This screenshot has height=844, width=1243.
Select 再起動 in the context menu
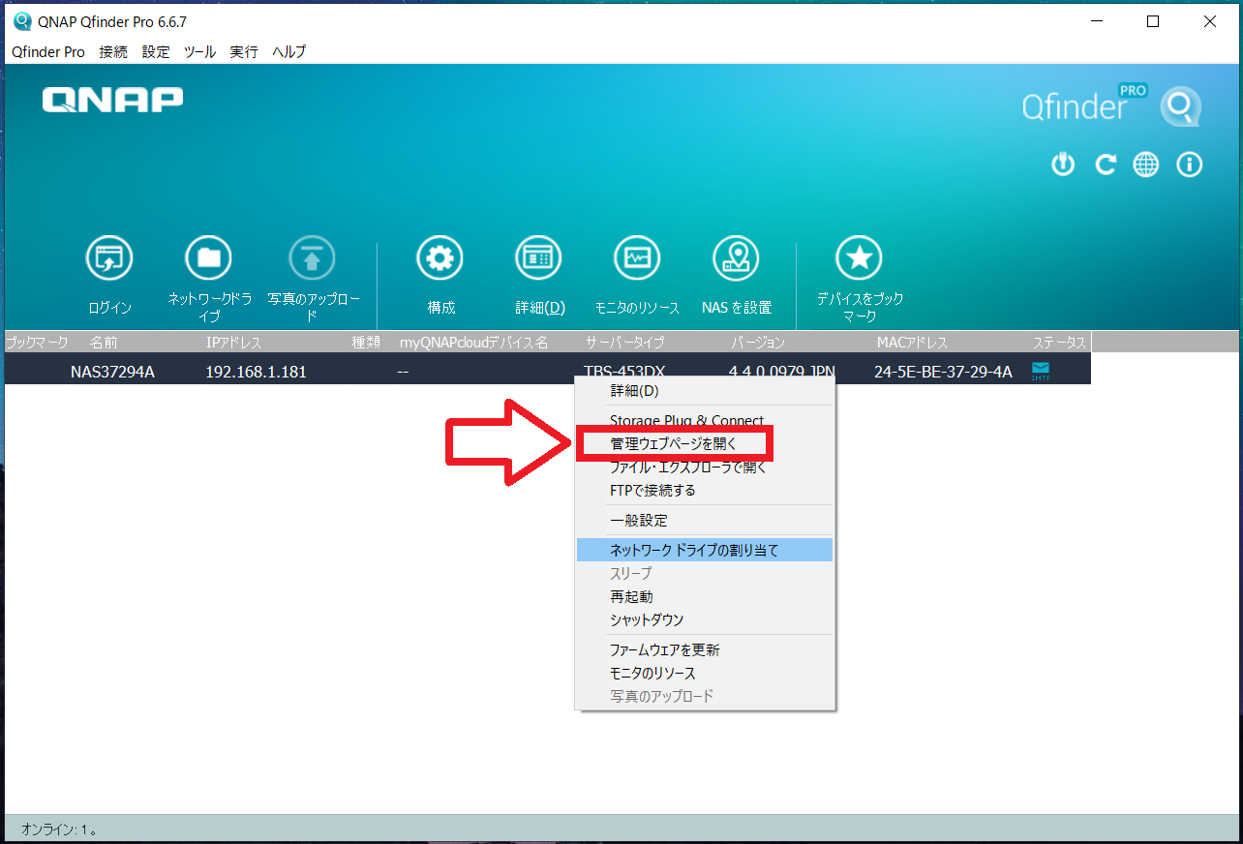point(705,596)
